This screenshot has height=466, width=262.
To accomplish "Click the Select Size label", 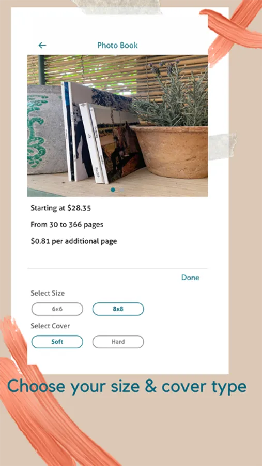I will click(48, 294).
